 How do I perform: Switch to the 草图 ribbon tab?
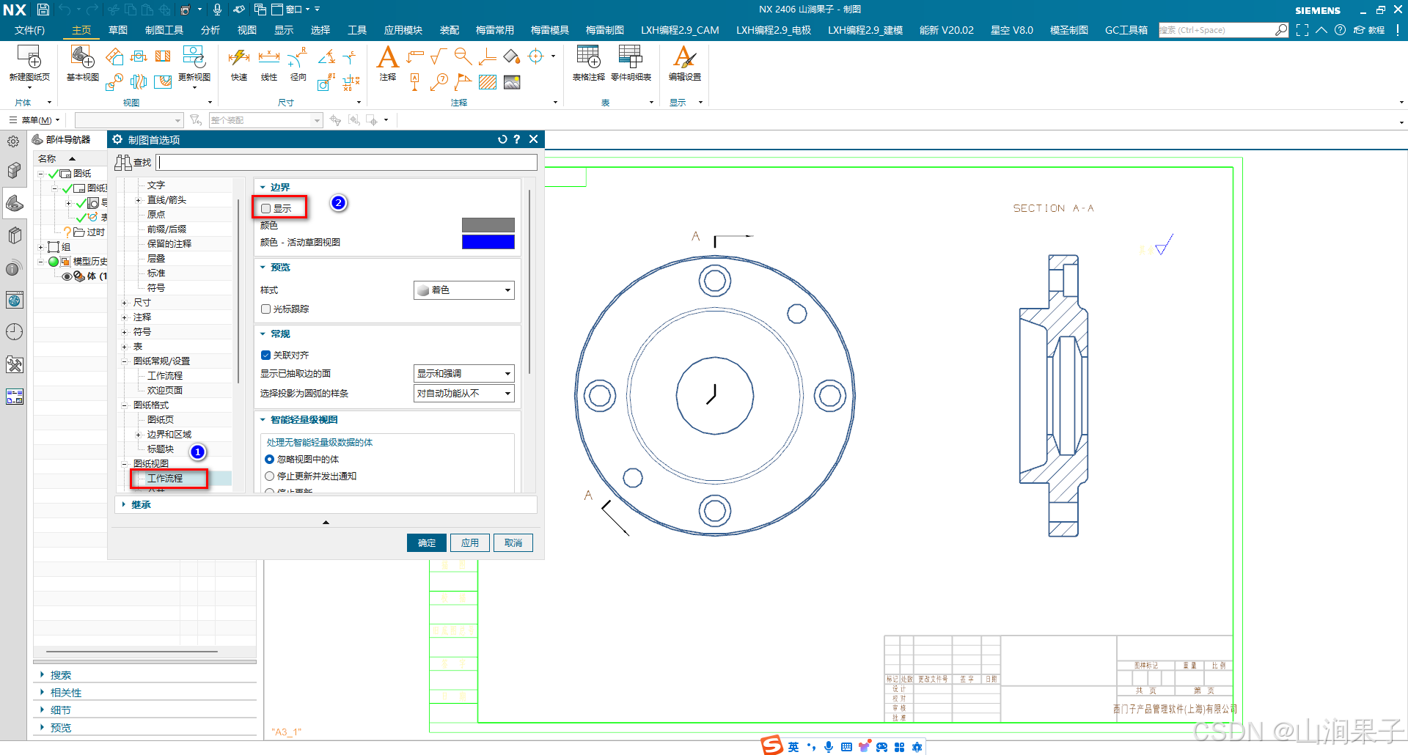[118, 30]
